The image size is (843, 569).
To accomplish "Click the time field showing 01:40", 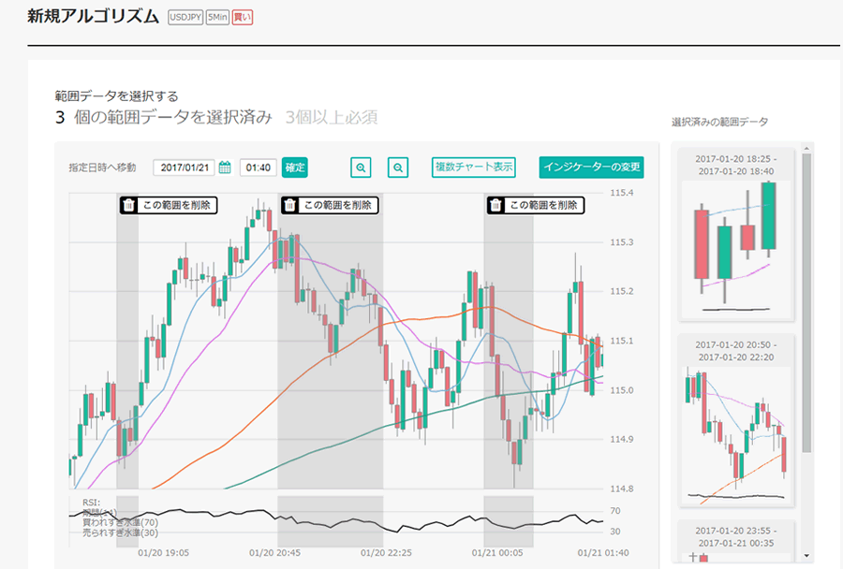I will [x=258, y=168].
